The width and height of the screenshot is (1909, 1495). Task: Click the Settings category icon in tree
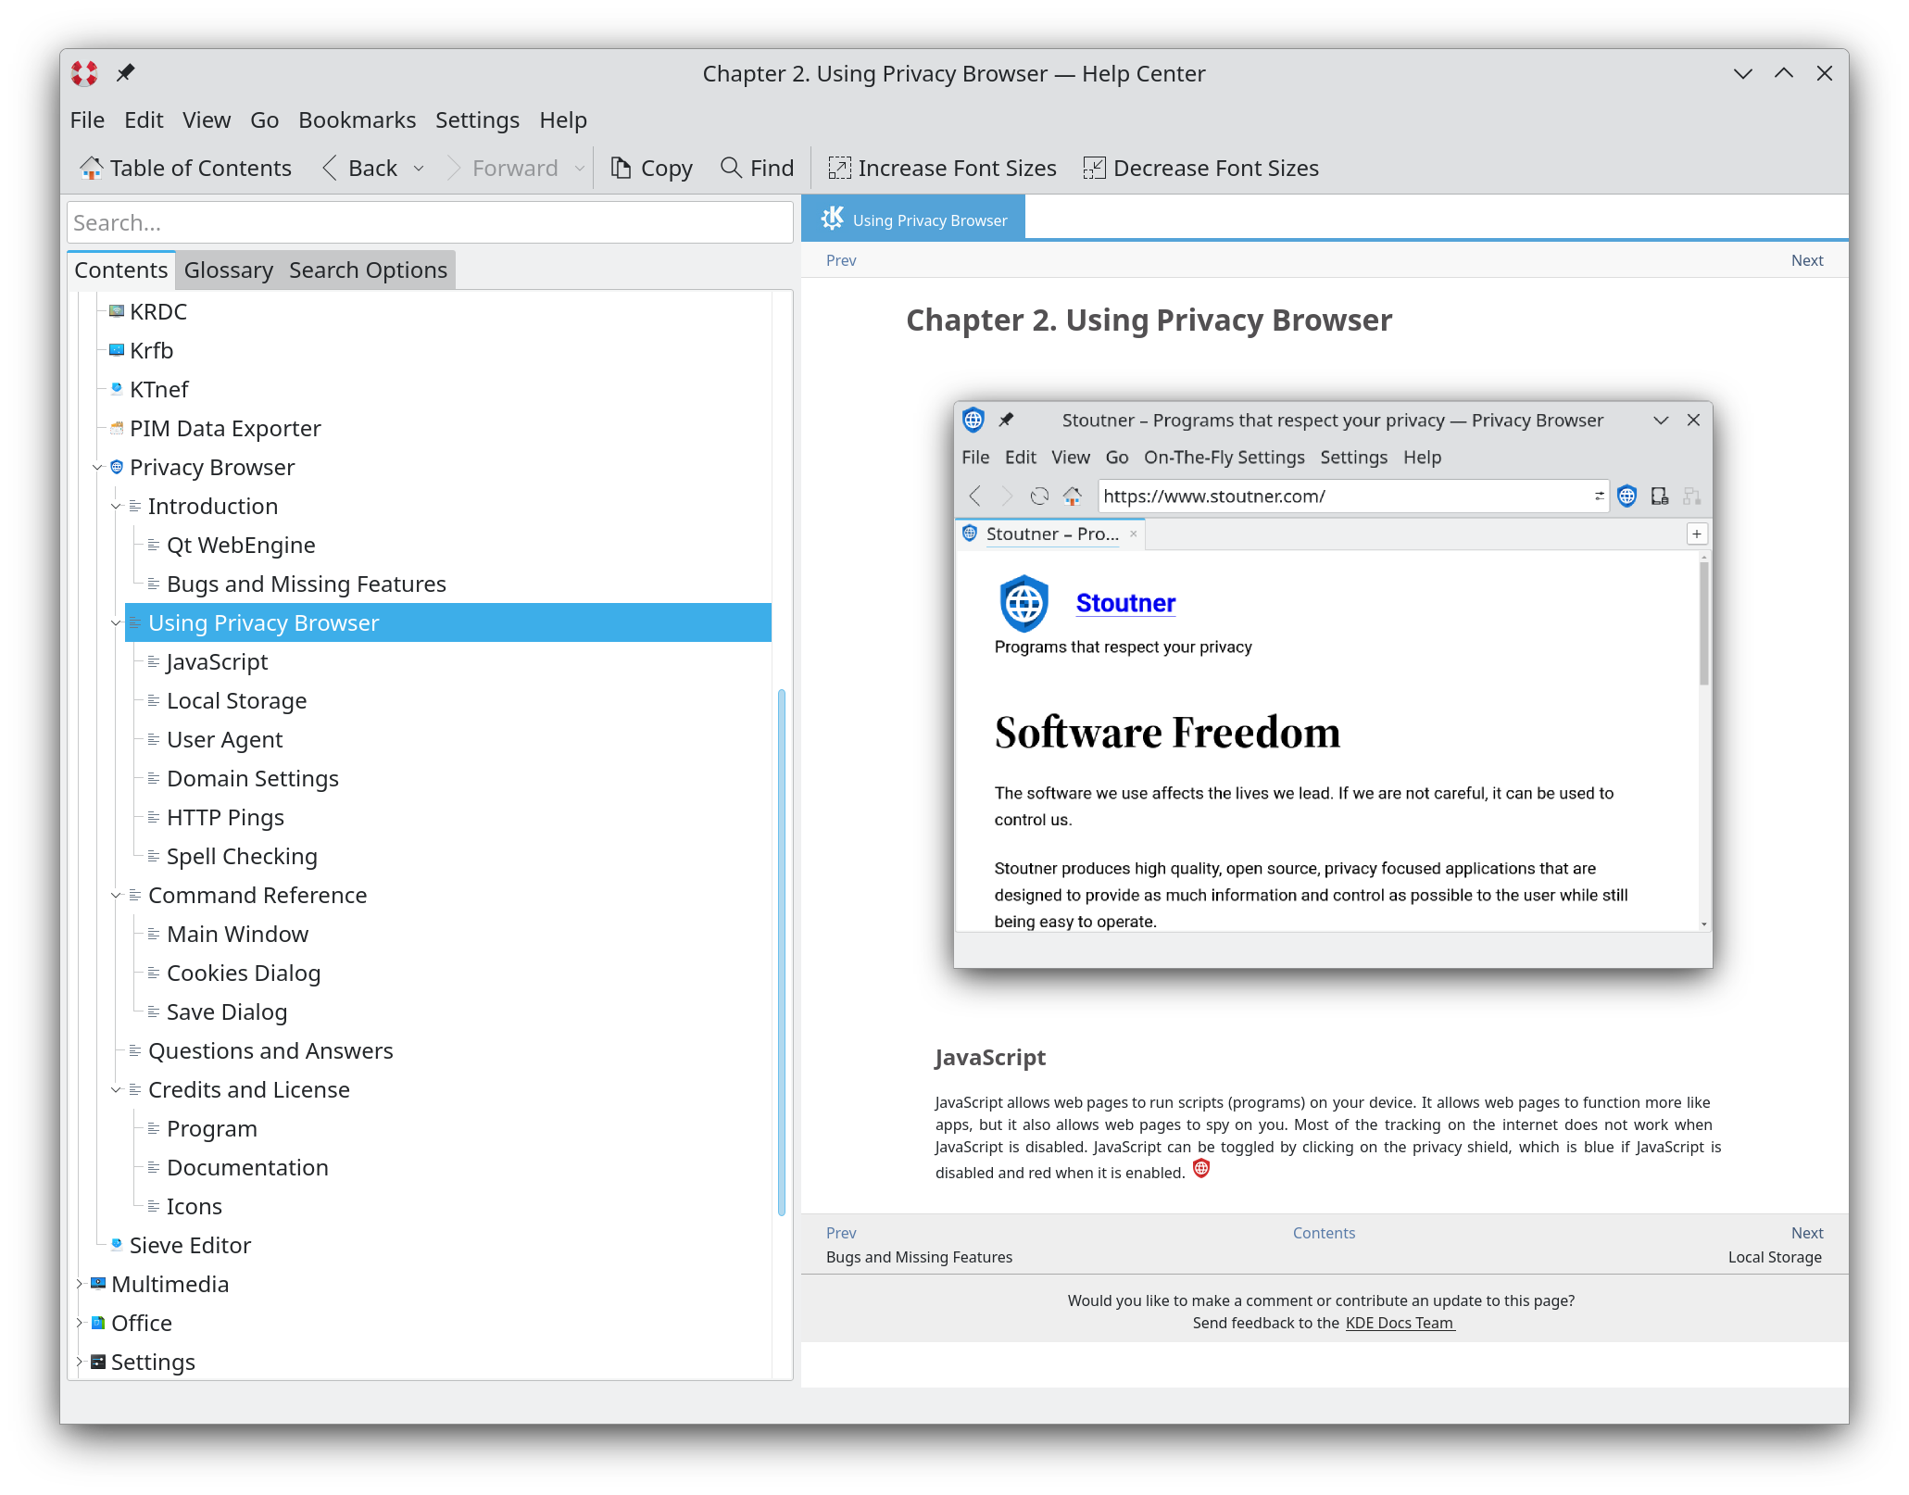click(x=98, y=1362)
